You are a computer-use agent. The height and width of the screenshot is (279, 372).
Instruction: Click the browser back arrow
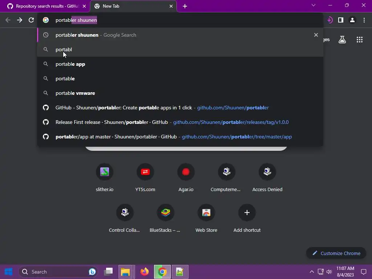[8, 20]
